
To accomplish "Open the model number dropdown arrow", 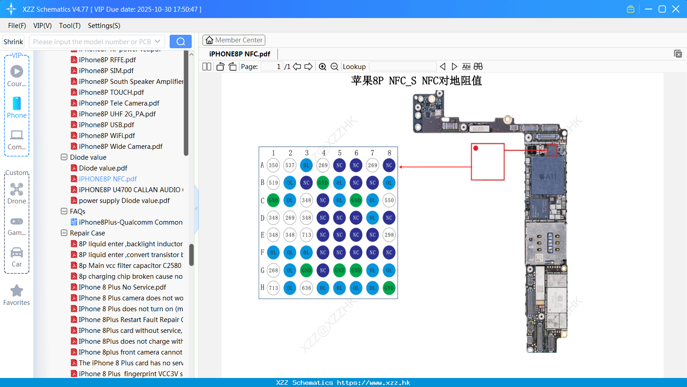I will (157, 41).
